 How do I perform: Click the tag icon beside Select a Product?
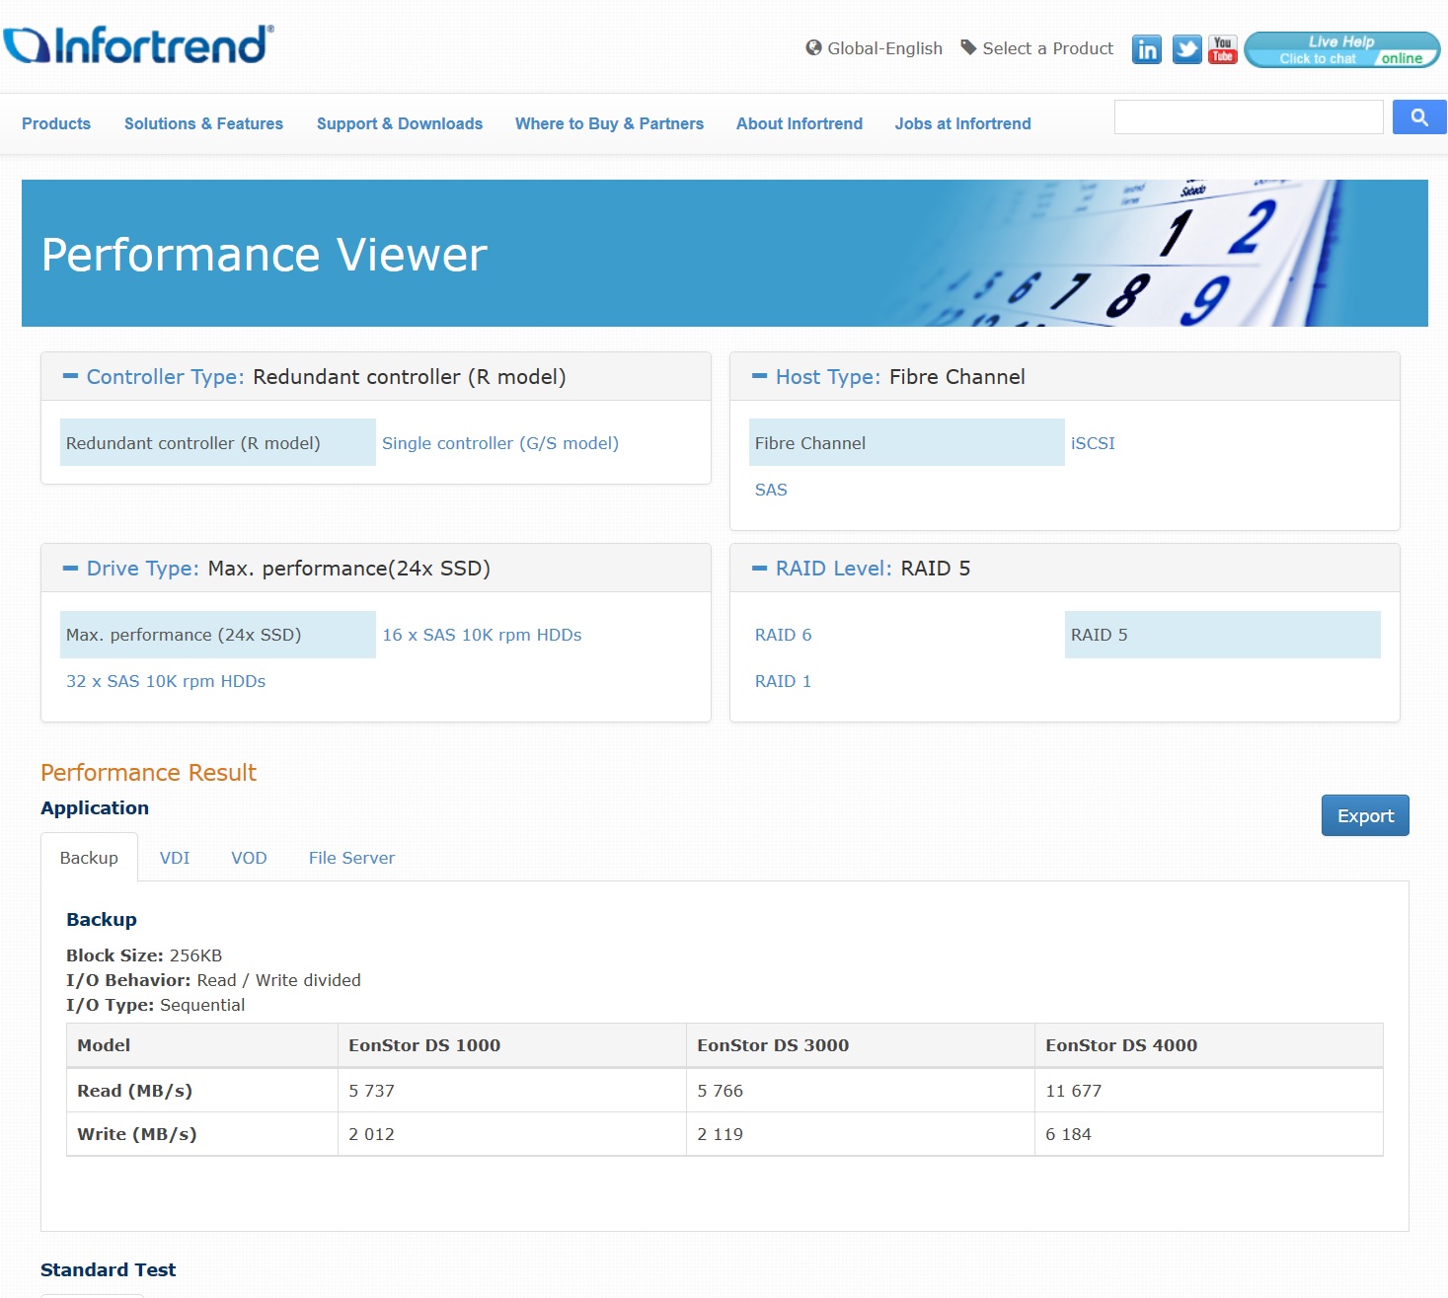[x=968, y=47]
